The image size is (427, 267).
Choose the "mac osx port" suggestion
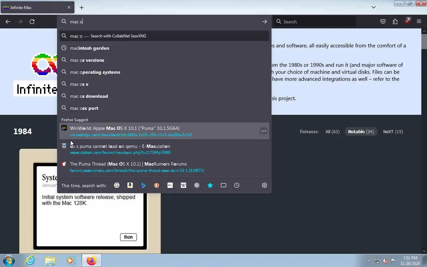pyautogui.click(x=164, y=108)
